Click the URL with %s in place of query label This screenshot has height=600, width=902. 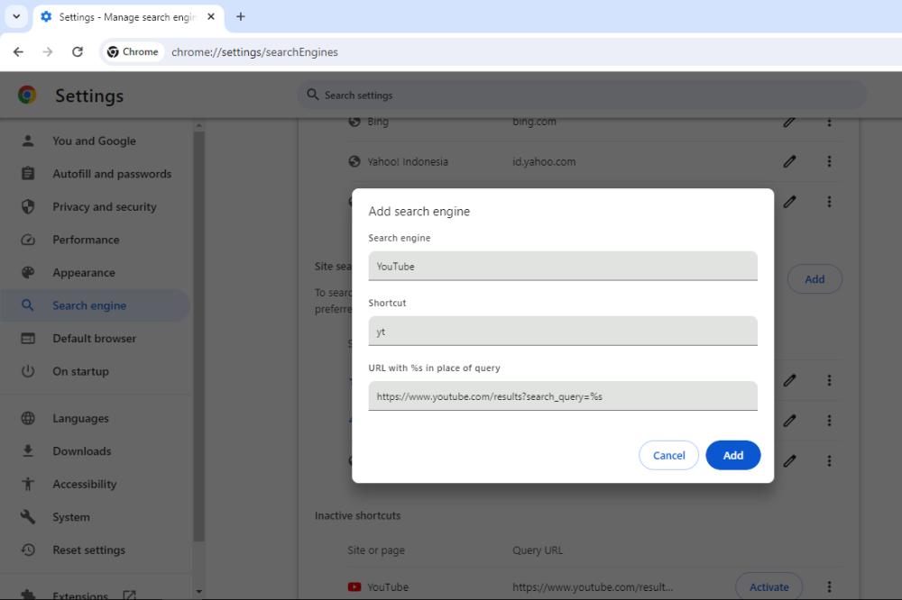click(435, 368)
